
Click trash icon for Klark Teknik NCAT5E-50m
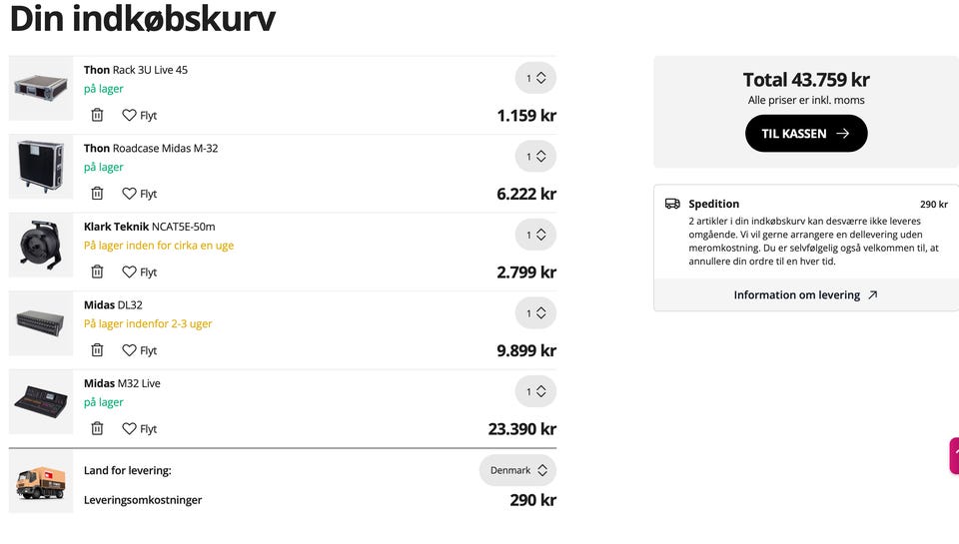[97, 272]
